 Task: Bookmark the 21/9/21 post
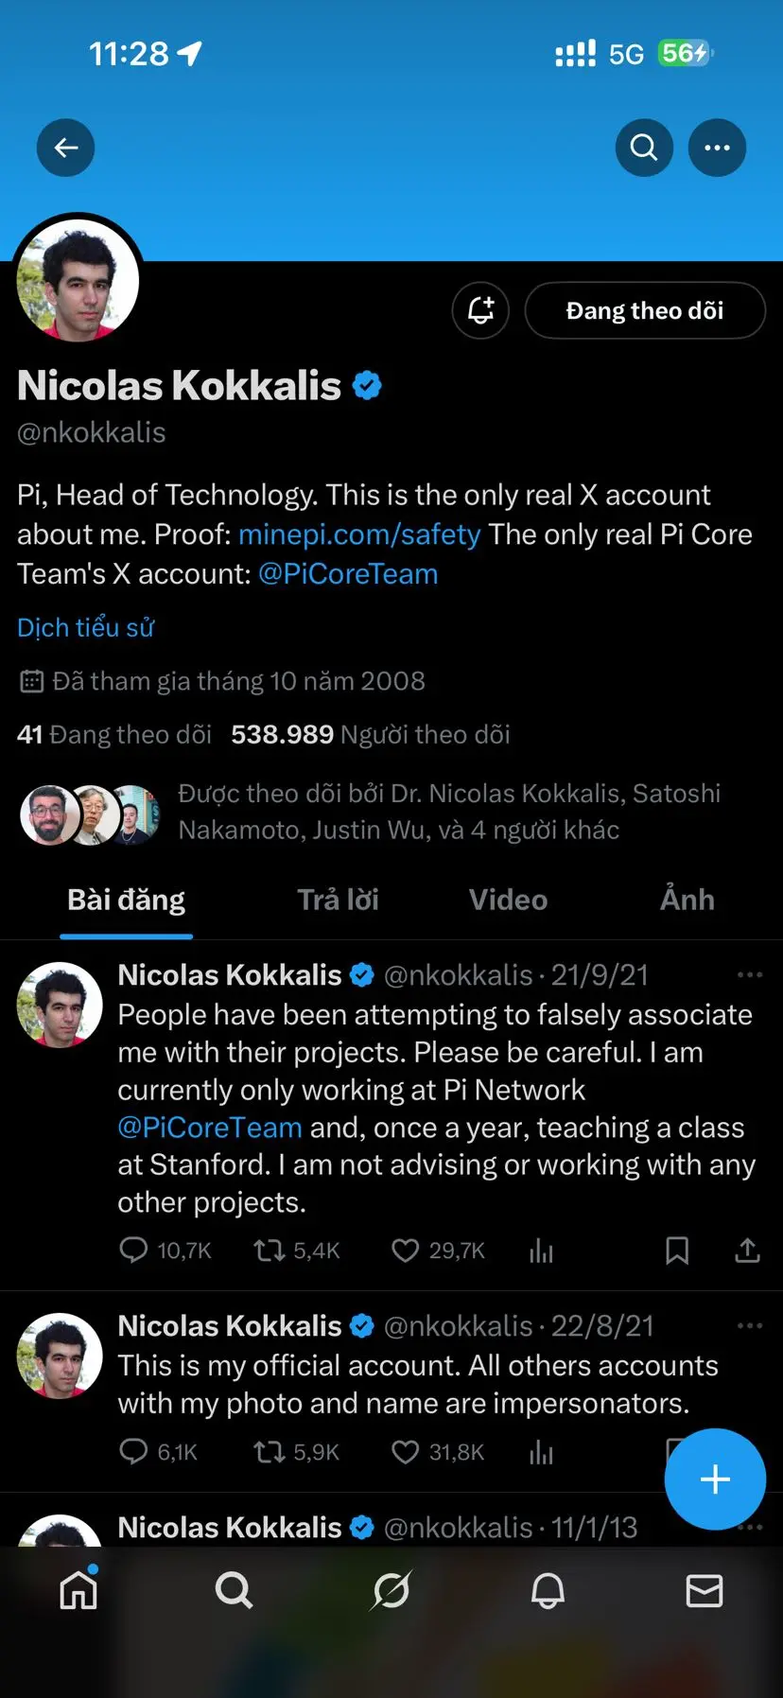click(x=677, y=1251)
